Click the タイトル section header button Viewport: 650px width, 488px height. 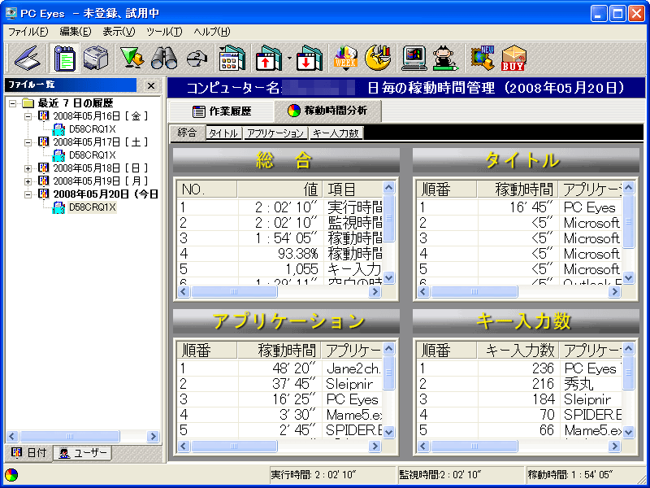[x=526, y=160]
